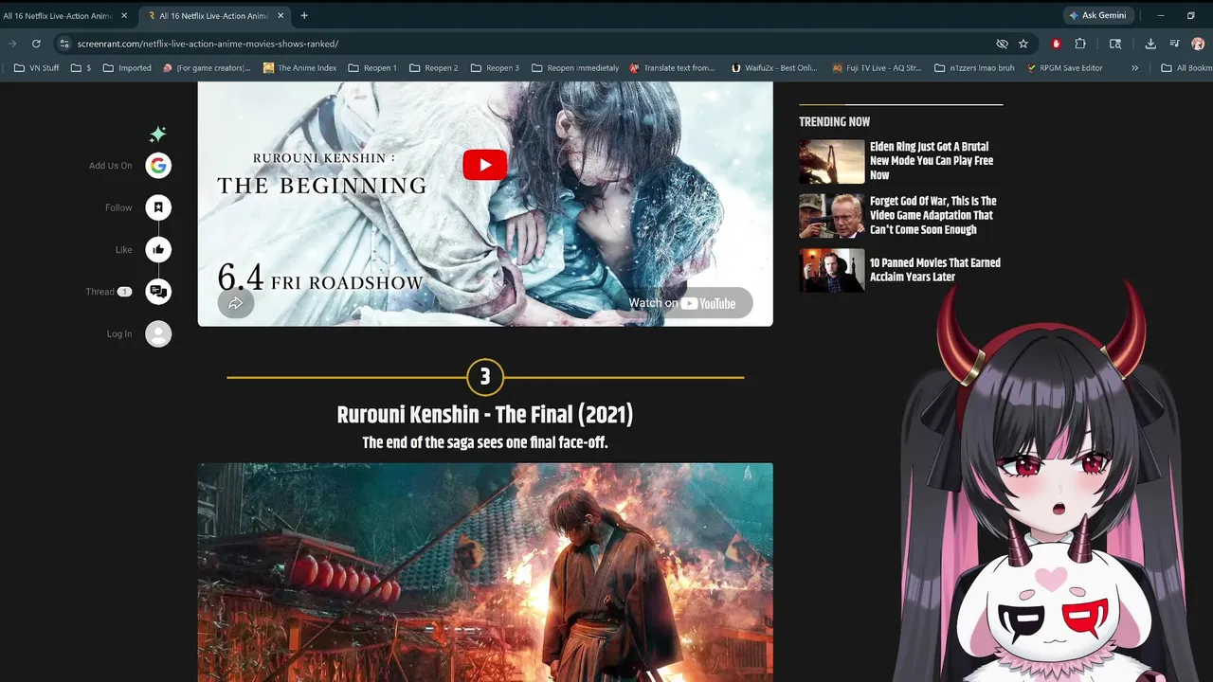Click the Rurouni Kenshin The Final poster image

[484, 572]
